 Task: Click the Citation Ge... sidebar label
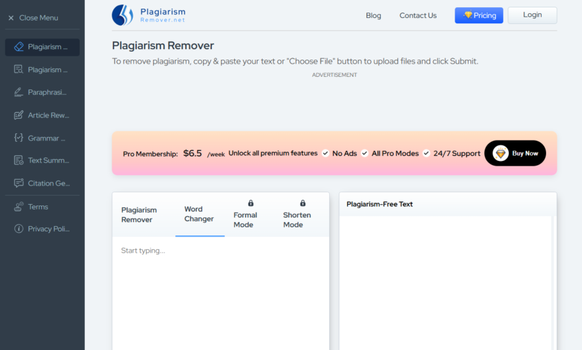click(49, 183)
